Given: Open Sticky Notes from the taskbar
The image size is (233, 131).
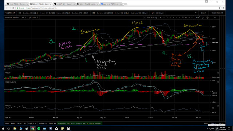Looking at the screenshot, I should click(62, 128).
